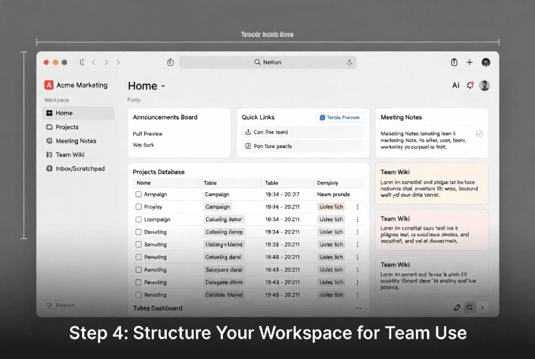This screenshot has width=535, height=359.
Task: Select Team Wiki in the sidebar
Action: [69, 155]
